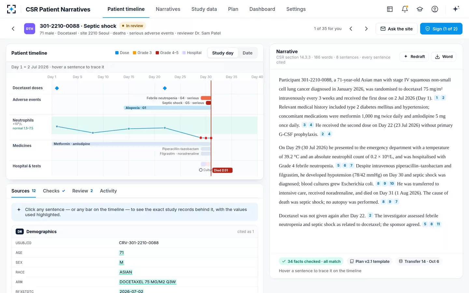Select the Alopecia G1 adverse event bar
This screenshot has width=469, height=293.
(x=167, y=108)
